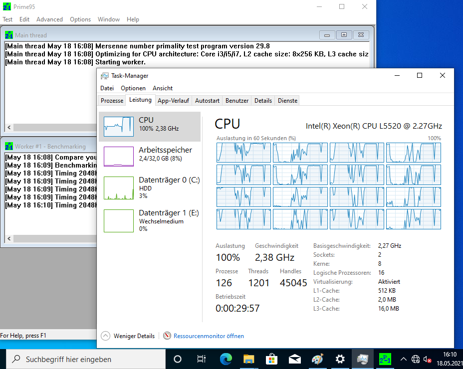Open Settings gear on taskbar

340,359
